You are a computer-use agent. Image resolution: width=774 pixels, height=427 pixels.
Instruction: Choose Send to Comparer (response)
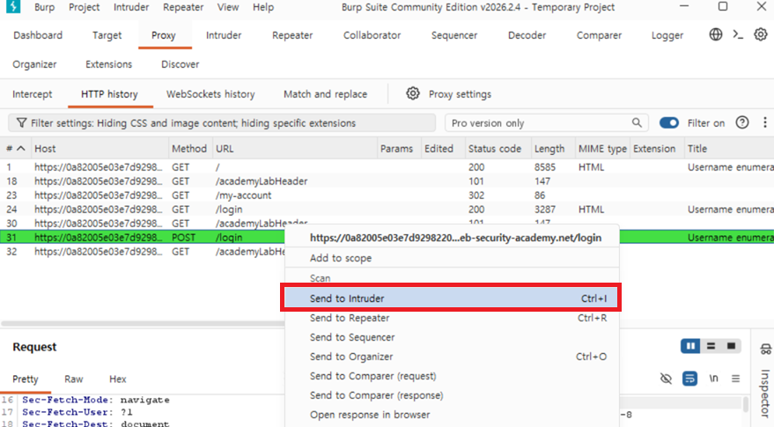click(451, 395)
